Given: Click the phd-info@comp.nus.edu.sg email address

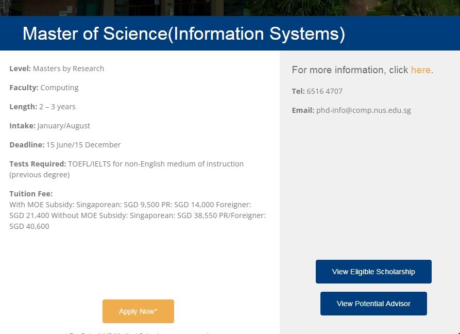Looking at the screenshot, I should [x=363, y=110].
